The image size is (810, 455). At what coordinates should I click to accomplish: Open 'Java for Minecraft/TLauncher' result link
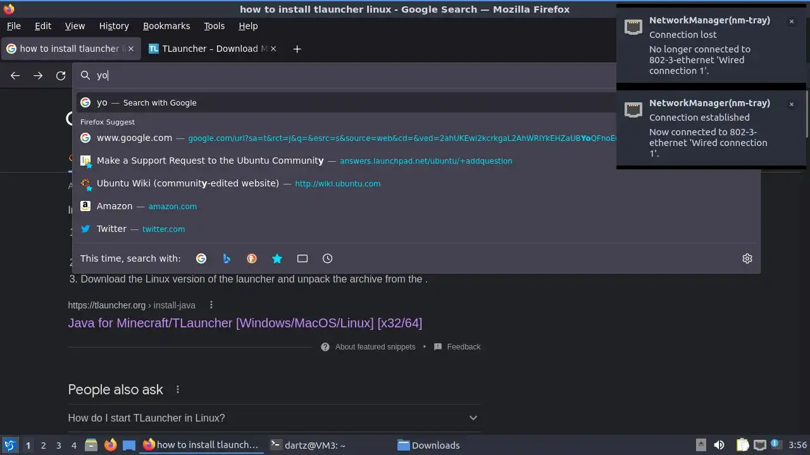pos(245,323)
